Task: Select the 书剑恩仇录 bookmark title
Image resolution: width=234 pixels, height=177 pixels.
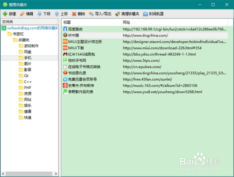Action: pos(77,73)
